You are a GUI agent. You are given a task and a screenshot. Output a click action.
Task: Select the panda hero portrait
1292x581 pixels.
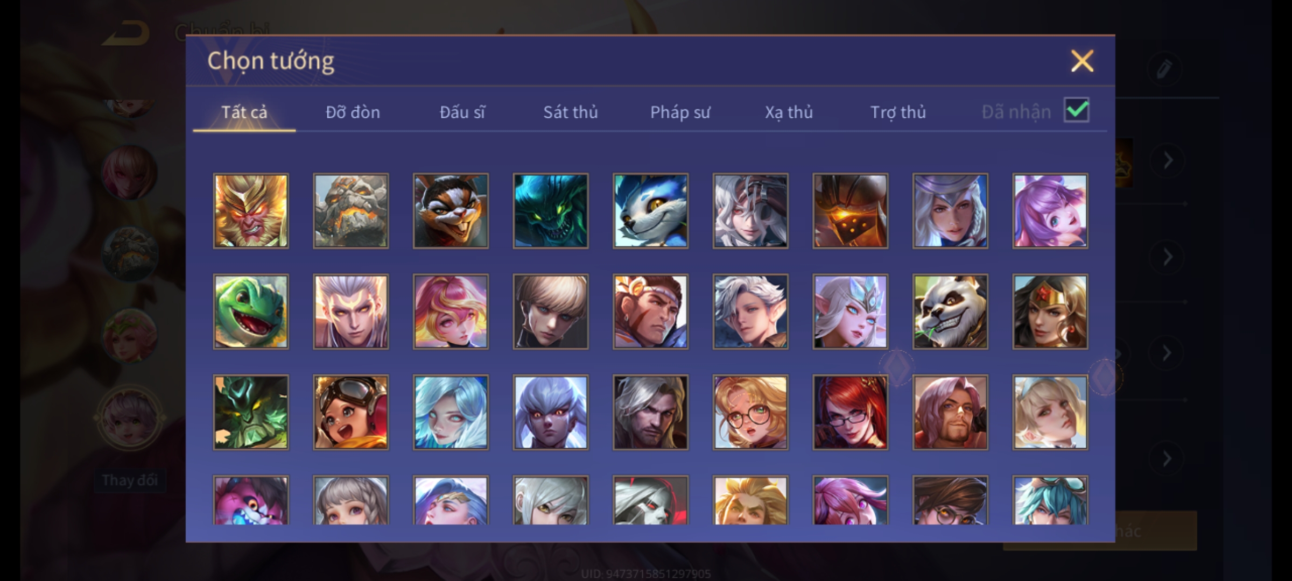950,311
